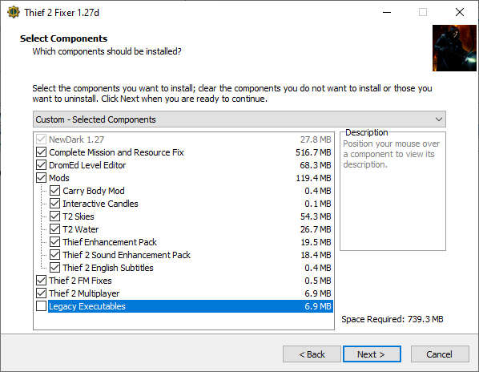479x372 pixels.
Task: Toggle Thief 2 English Subtitles checkbox
Action: point(54,268)
